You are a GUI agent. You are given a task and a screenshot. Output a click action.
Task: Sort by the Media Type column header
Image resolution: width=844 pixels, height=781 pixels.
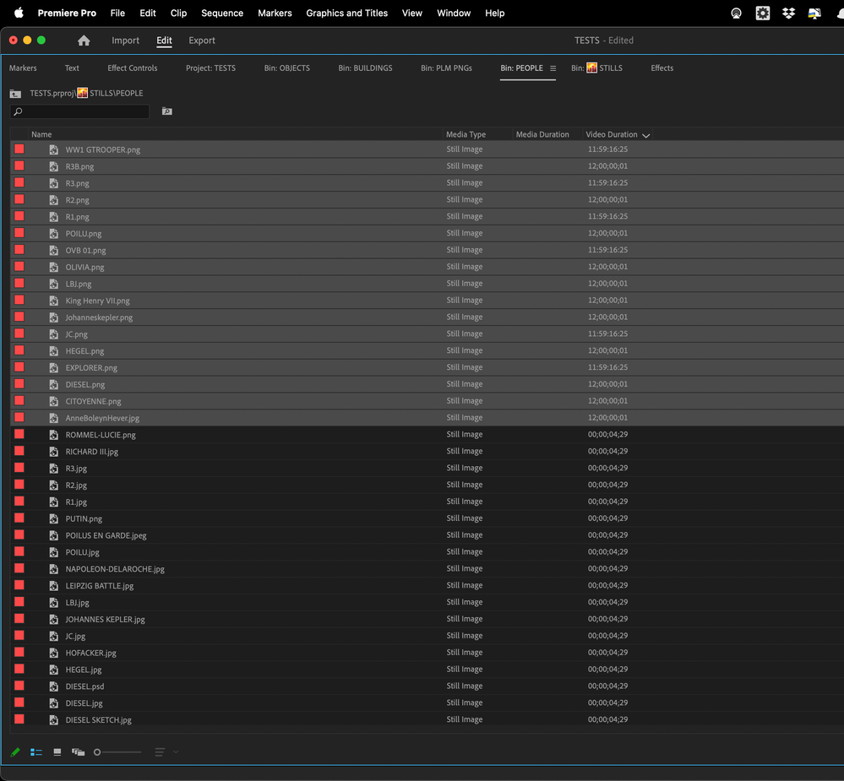(466, 134)
